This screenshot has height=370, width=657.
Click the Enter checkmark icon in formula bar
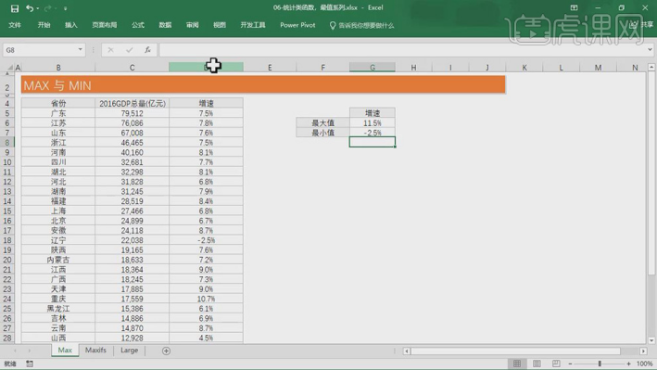(x=130, y=50)
